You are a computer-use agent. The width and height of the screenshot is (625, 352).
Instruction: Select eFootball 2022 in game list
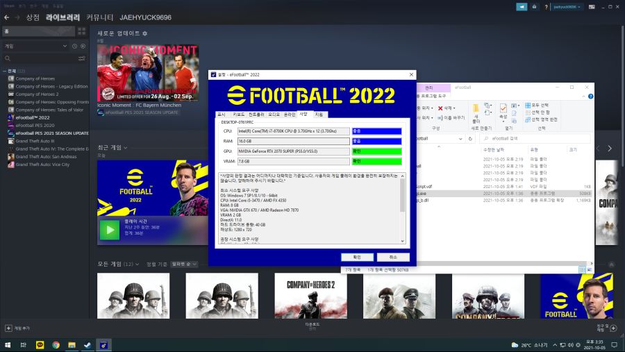click(x=33, y=117)
